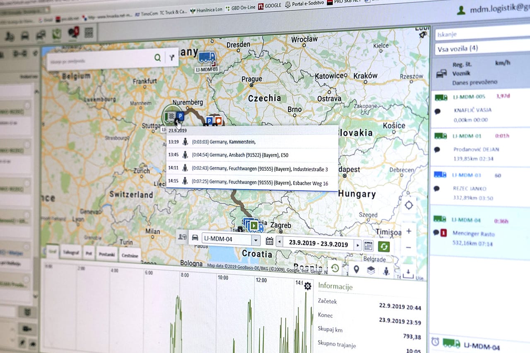
Task: Expand the LJ-MDM-04 vehicle dropdown
Action: 256,240
